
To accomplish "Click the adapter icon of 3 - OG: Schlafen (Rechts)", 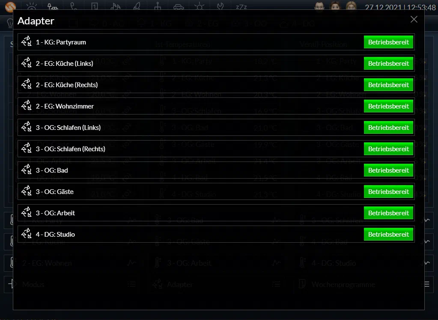I will 27,149.
